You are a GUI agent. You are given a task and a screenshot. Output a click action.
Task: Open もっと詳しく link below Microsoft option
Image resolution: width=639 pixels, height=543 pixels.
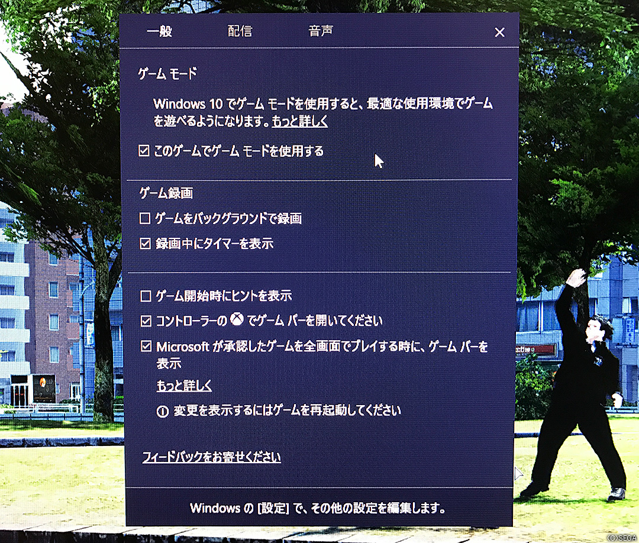point(184,385)
